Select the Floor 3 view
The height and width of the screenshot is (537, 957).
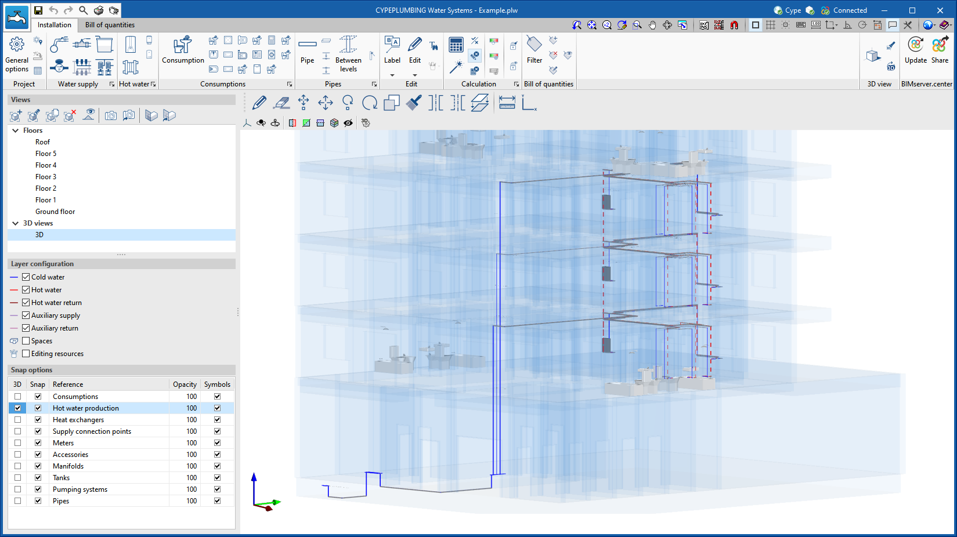coord(46,177)
